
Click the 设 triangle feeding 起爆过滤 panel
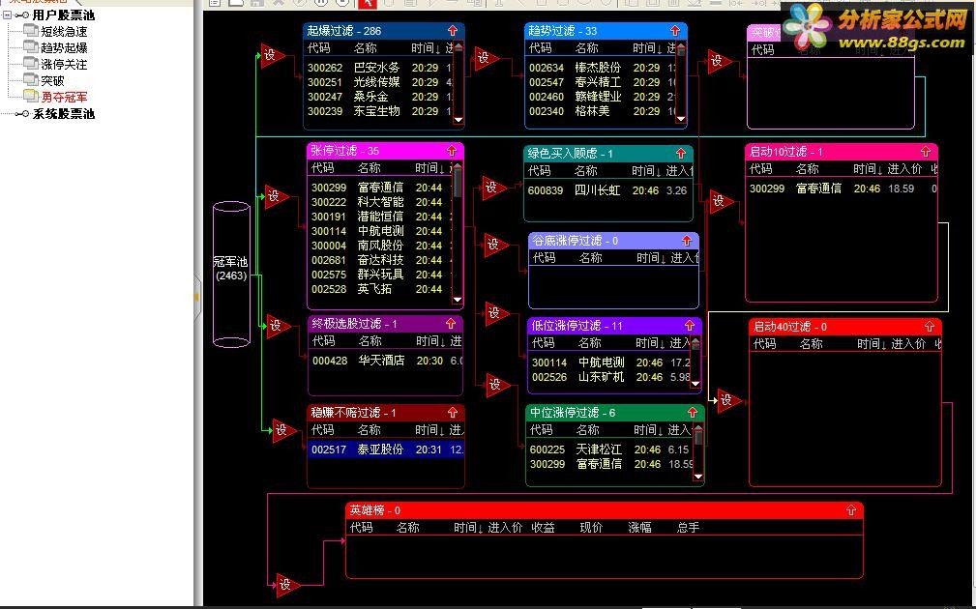tap(272, 56)
